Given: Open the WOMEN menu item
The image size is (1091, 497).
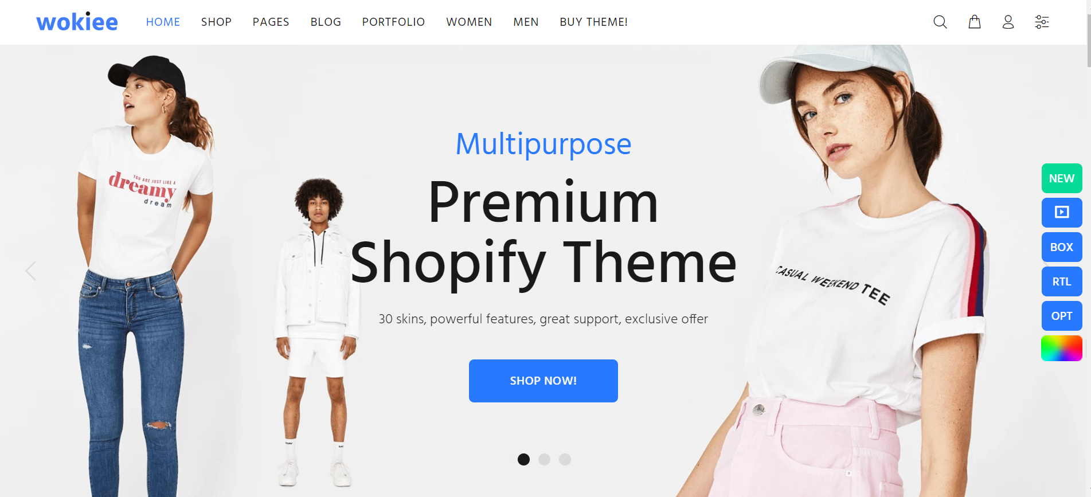Looking at the screenshot, I should click(469, 22).
